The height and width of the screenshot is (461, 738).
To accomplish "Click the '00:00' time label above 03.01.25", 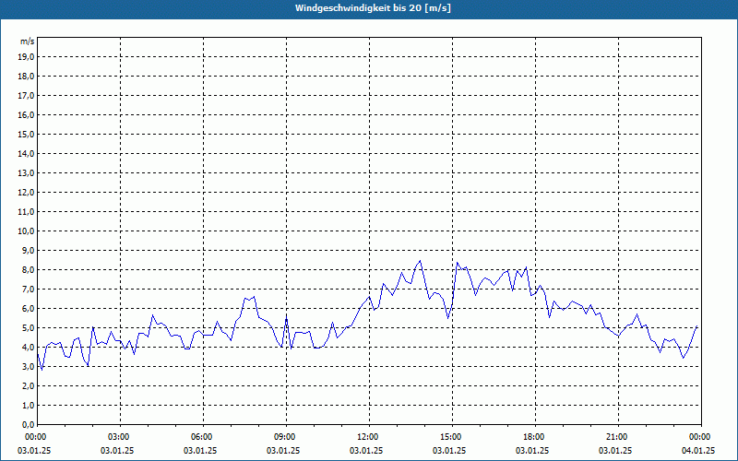I will [36, 437].
